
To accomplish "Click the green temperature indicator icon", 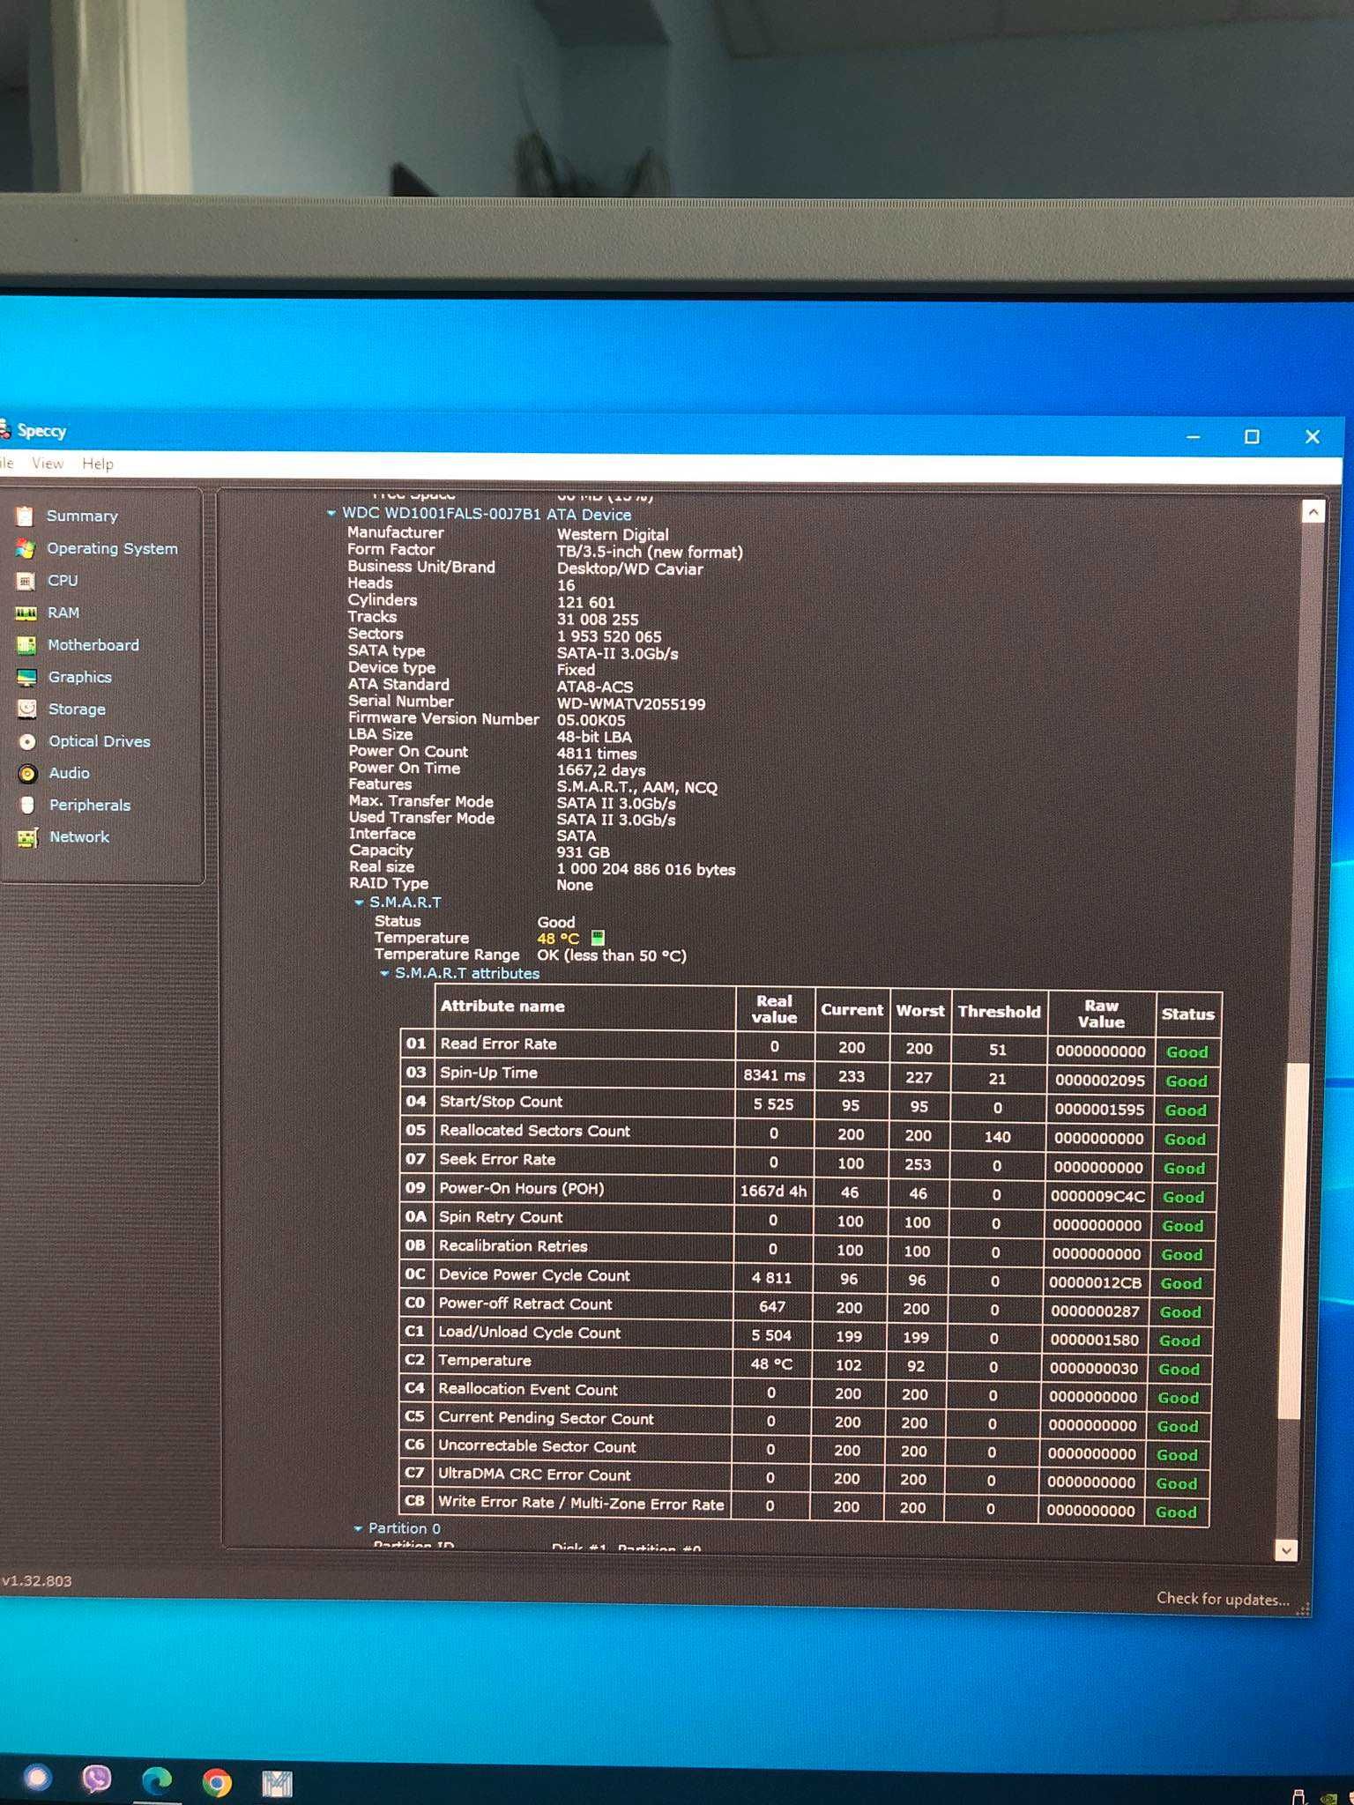I will [598, 938].
